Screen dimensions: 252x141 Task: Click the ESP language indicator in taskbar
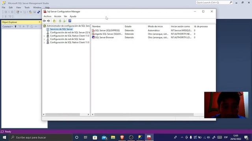(226, 137)
